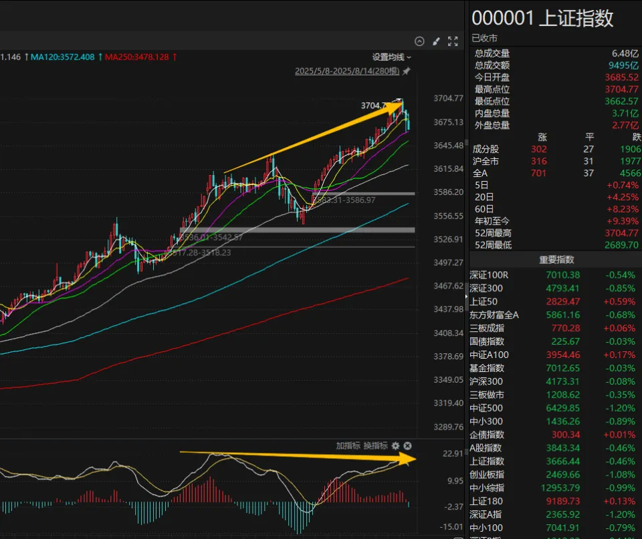
Task: Click the MA120:3572.408 label
Action: coord(63,57)
